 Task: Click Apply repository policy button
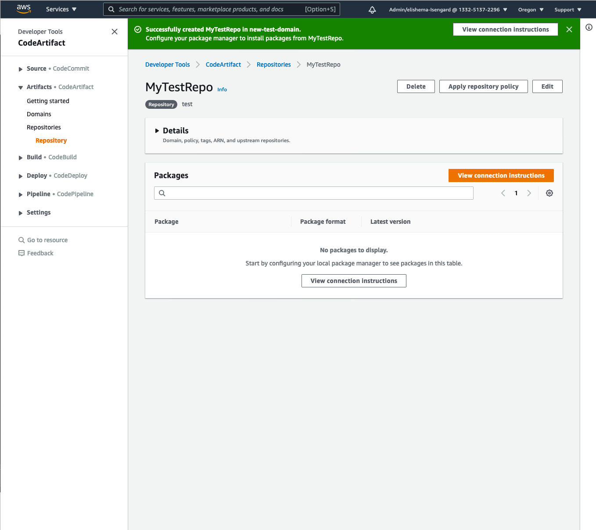pos(484,86)
